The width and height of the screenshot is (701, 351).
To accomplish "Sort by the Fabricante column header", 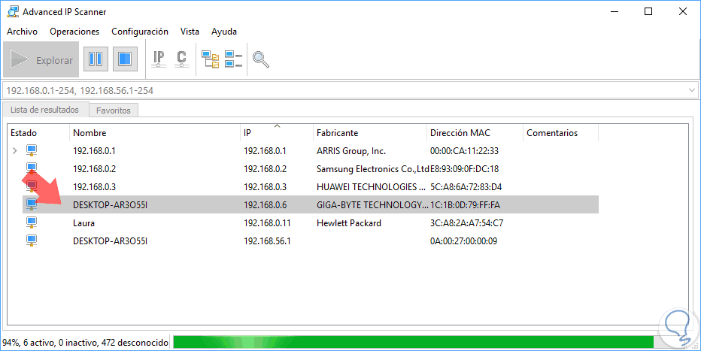I will (370, 133).
